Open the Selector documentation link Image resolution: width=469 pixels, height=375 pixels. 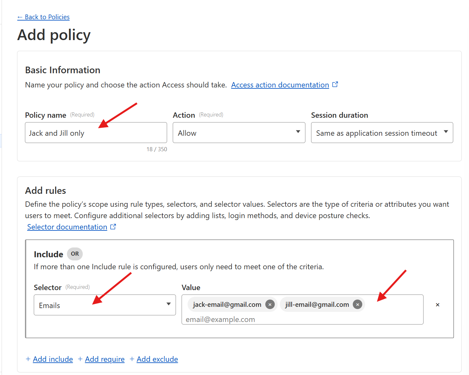pos(67,227)
